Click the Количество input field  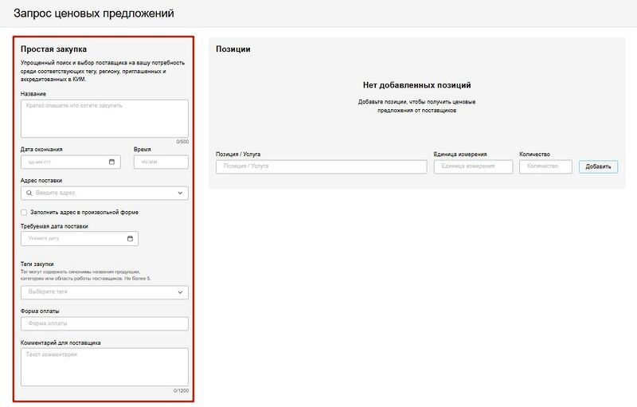[545, 166]
